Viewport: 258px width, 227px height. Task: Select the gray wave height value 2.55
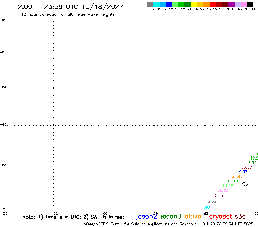[212, 201]
